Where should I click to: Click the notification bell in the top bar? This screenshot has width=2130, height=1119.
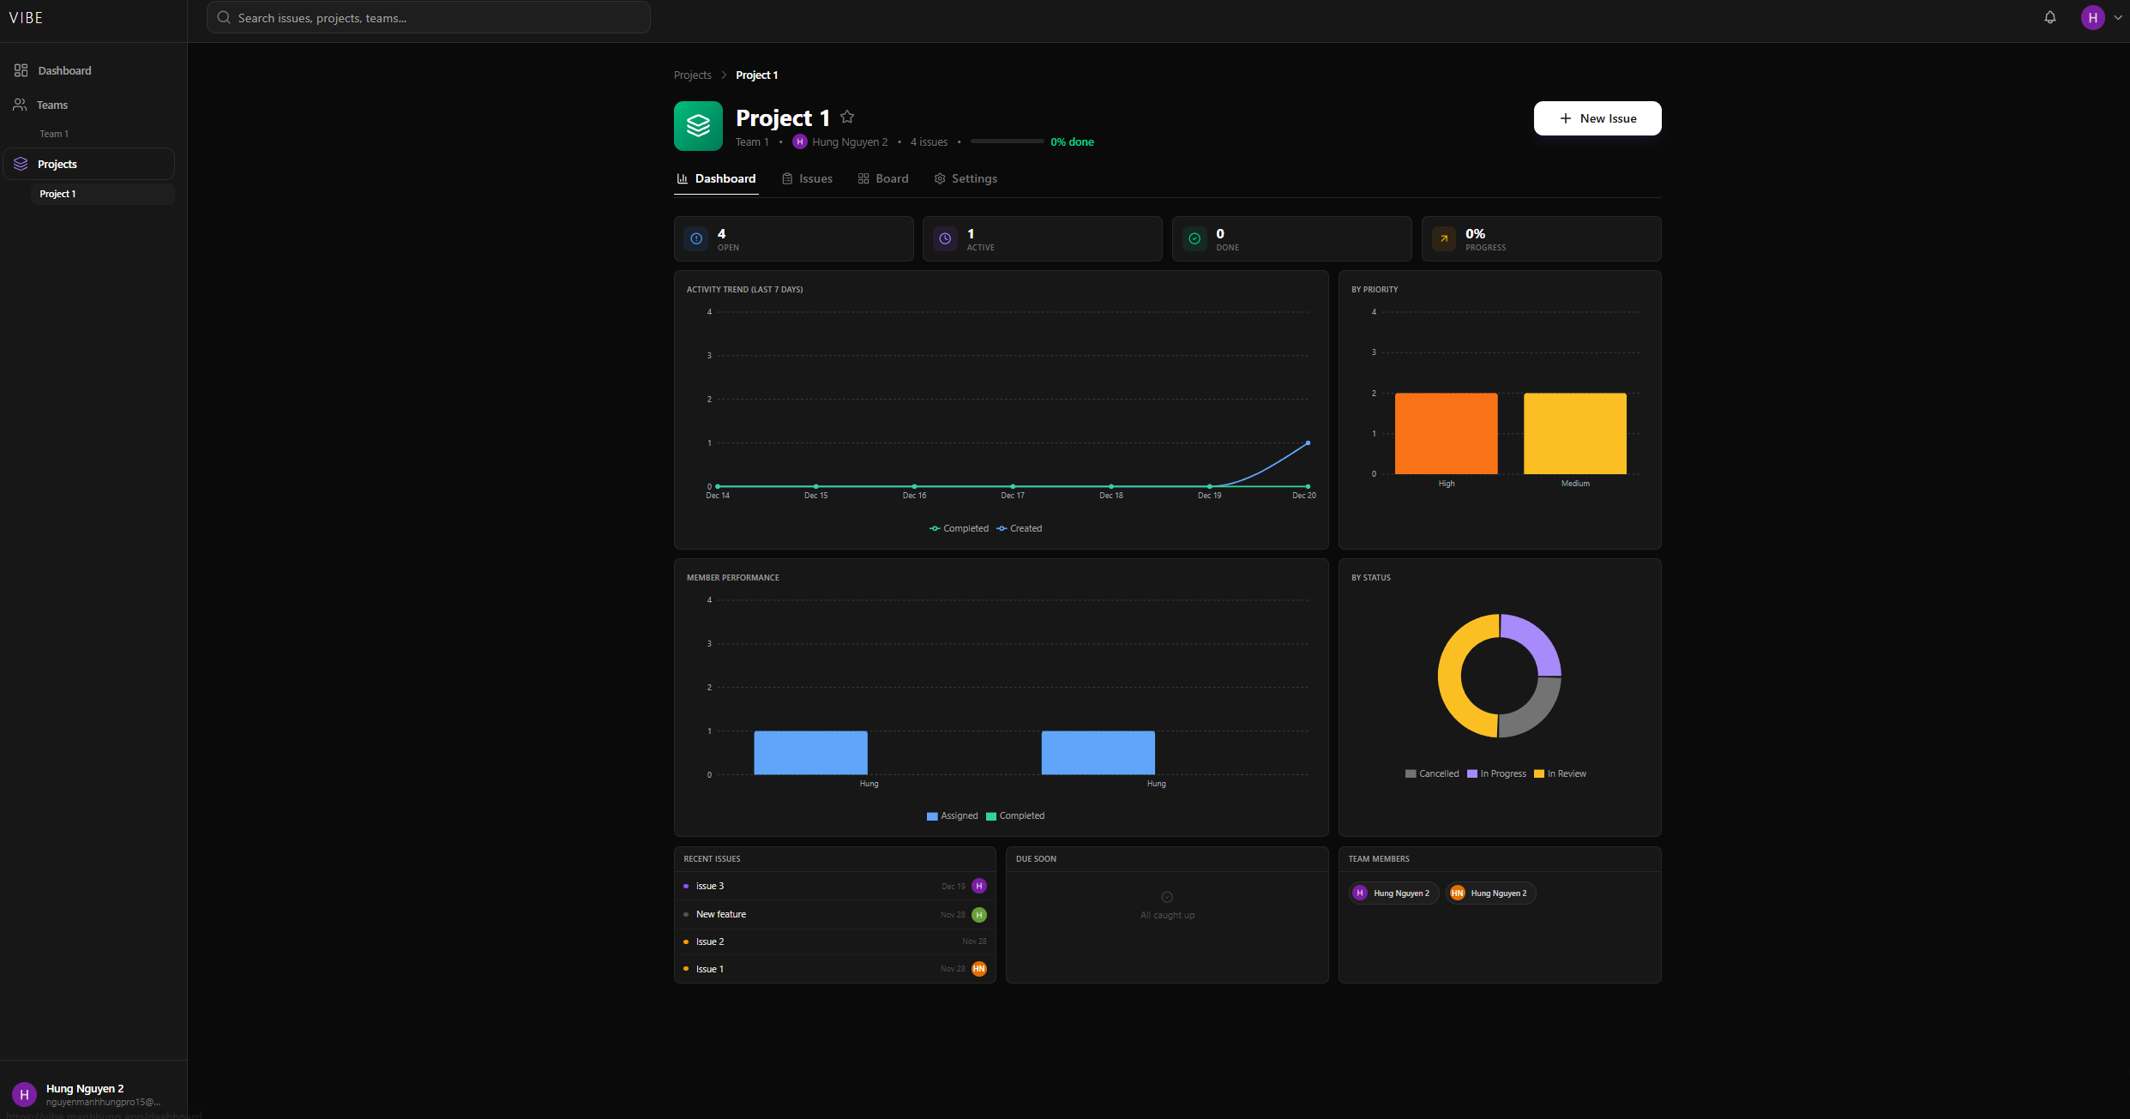click(x=2050, y=17)
